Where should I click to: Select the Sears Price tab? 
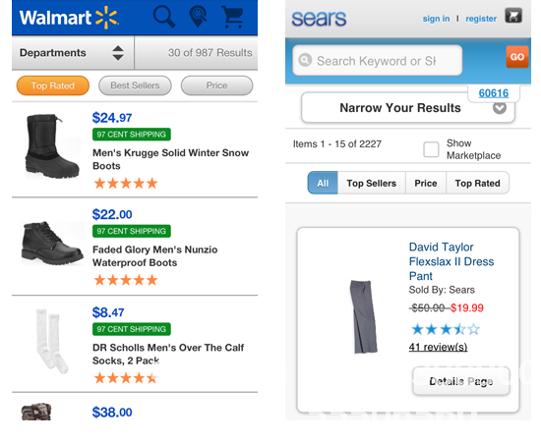tap(426, 183)
